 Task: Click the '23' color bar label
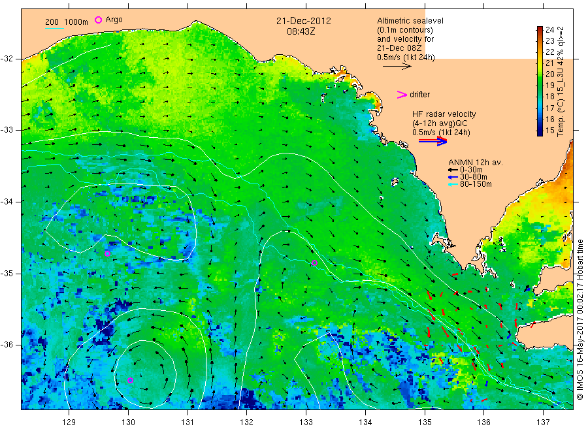pos(549,41)
